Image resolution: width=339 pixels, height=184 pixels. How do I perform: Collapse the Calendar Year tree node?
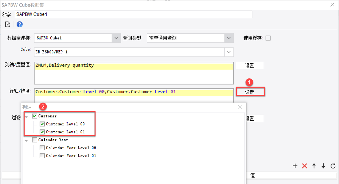(27, 140)
